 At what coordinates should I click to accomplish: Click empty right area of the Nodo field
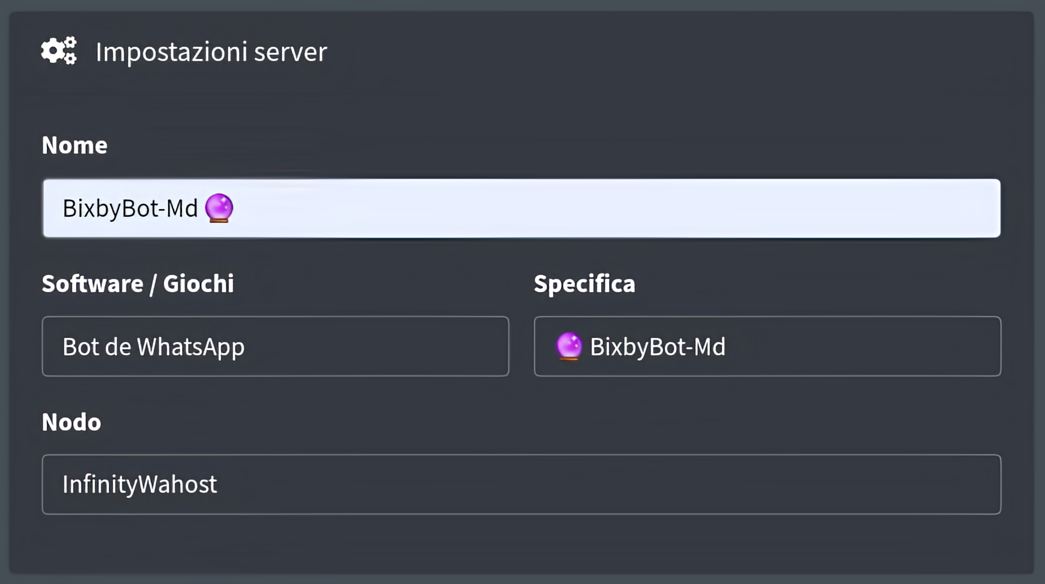(x=764, y=484)
